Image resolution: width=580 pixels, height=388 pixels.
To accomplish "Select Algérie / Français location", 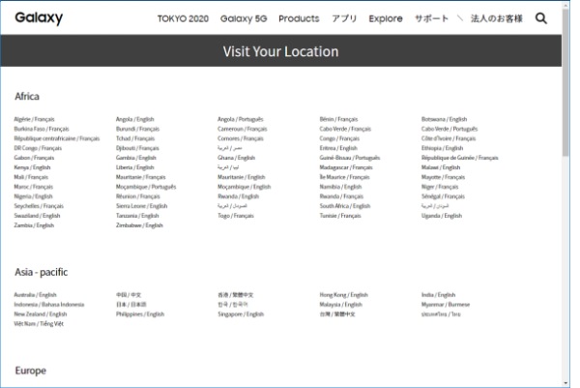I will [34, 119].
